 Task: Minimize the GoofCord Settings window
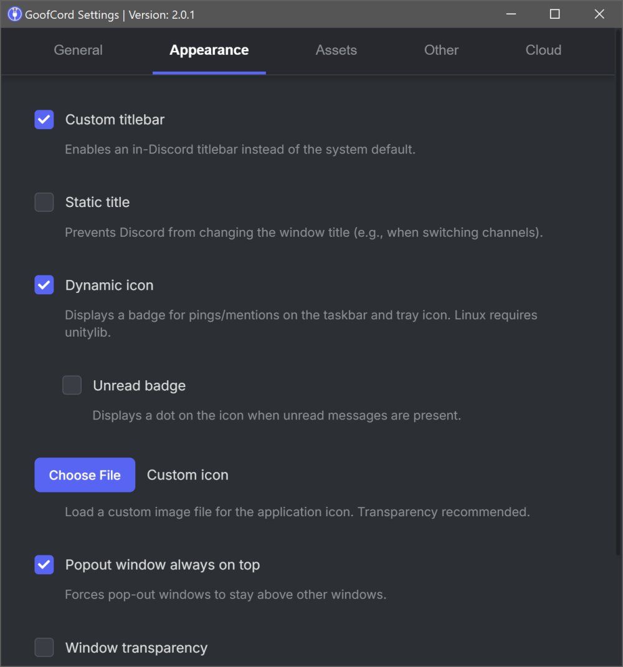click(x=510, y=14)
